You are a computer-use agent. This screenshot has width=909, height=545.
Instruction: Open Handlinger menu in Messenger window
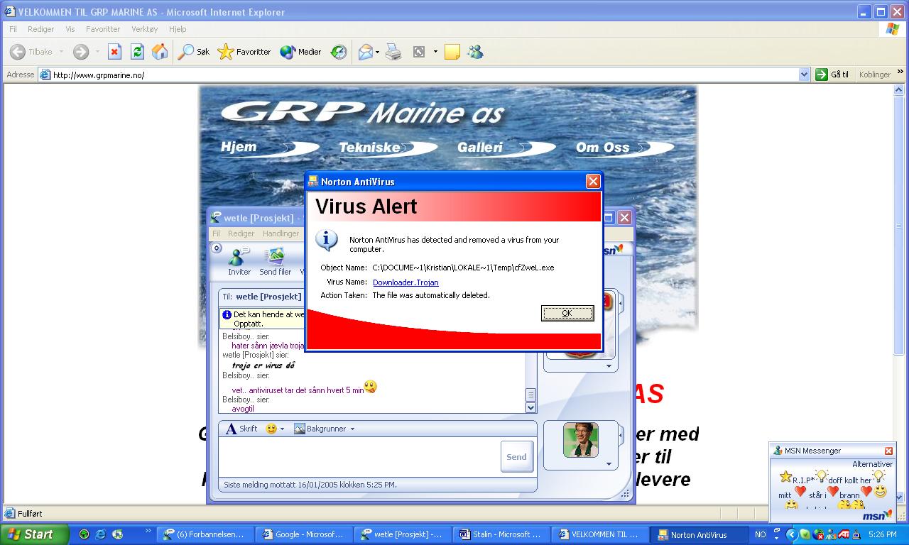pyautogui.click(x=281, y=233)
